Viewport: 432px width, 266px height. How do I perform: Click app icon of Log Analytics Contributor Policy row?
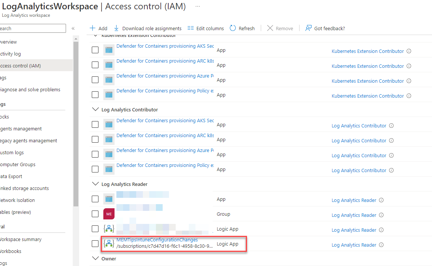(x=109, y=169)
